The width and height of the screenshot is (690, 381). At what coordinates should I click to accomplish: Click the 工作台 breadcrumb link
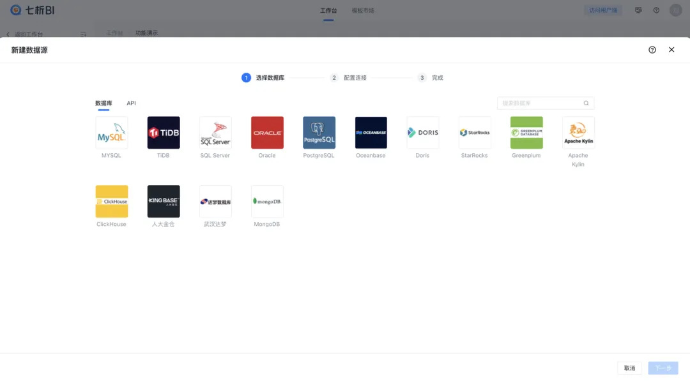tap(114, 33)
